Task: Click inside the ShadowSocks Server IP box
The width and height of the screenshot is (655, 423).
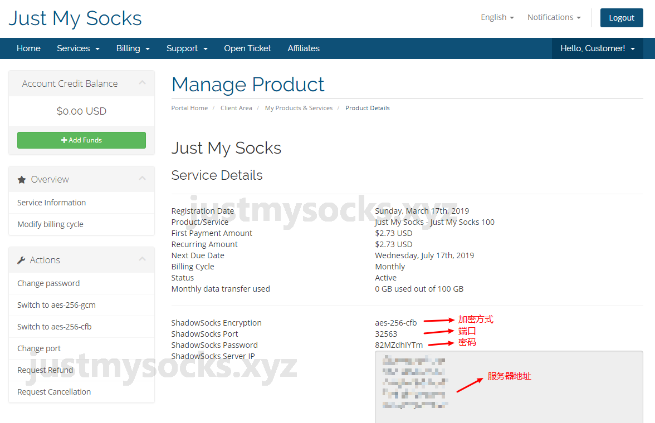Action: click(x=509, y=387)
